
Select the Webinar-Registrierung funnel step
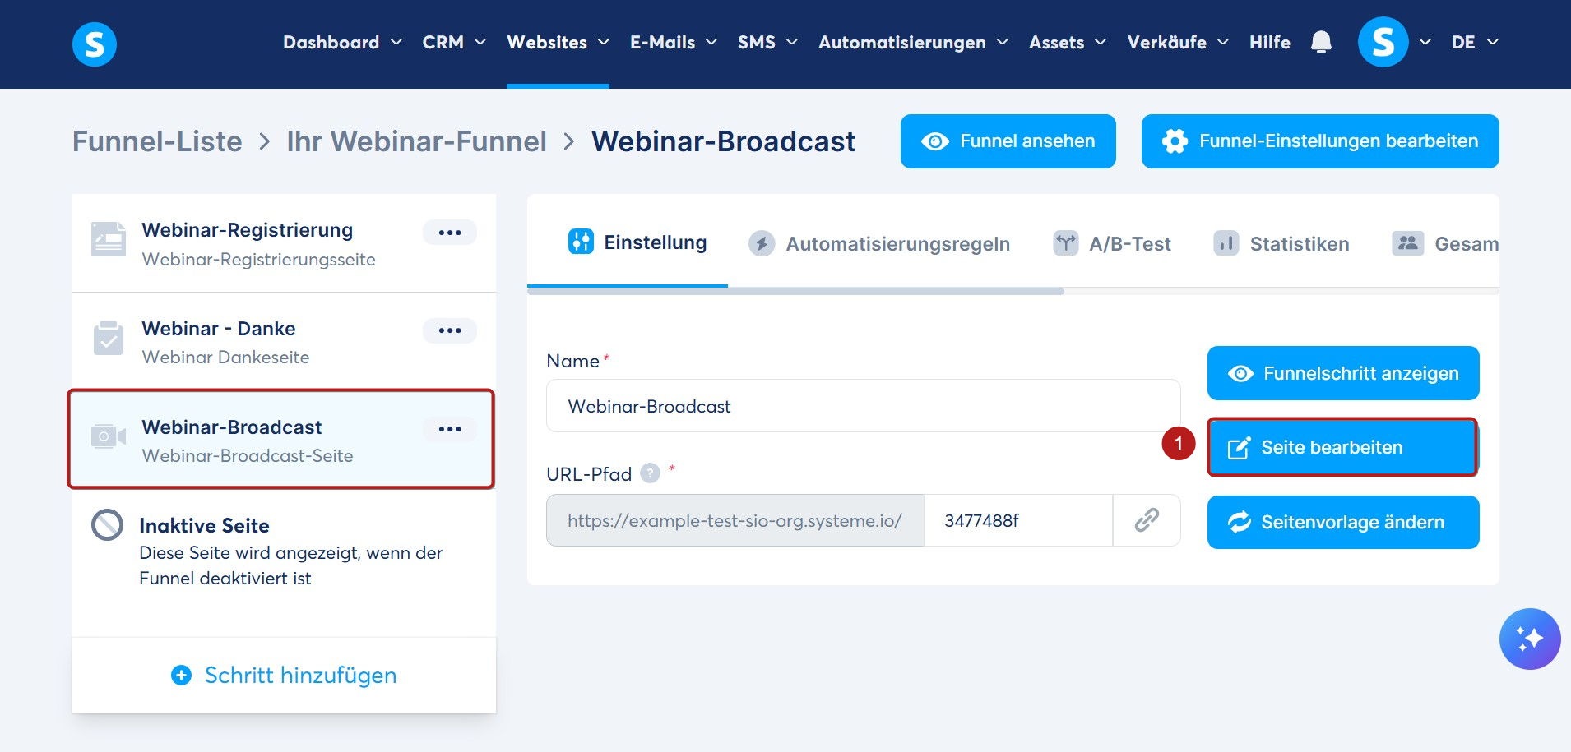coord(284,243)
